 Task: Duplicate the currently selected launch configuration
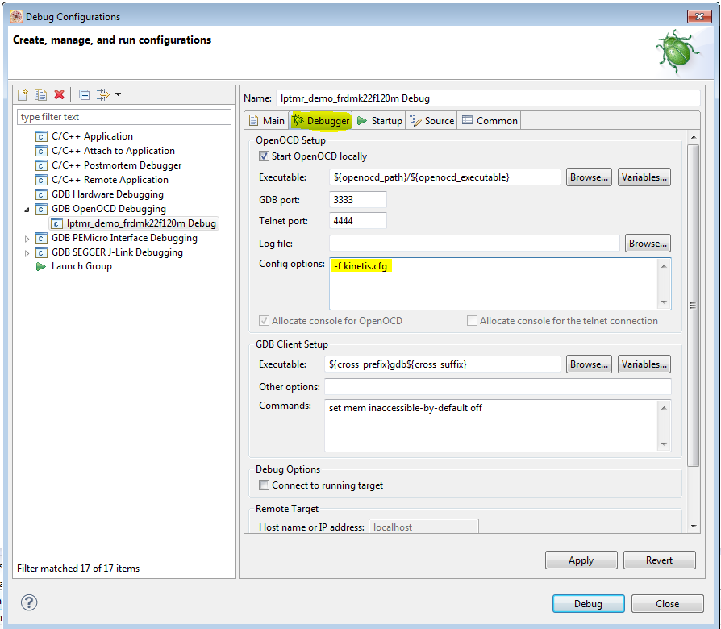[40, 94]
